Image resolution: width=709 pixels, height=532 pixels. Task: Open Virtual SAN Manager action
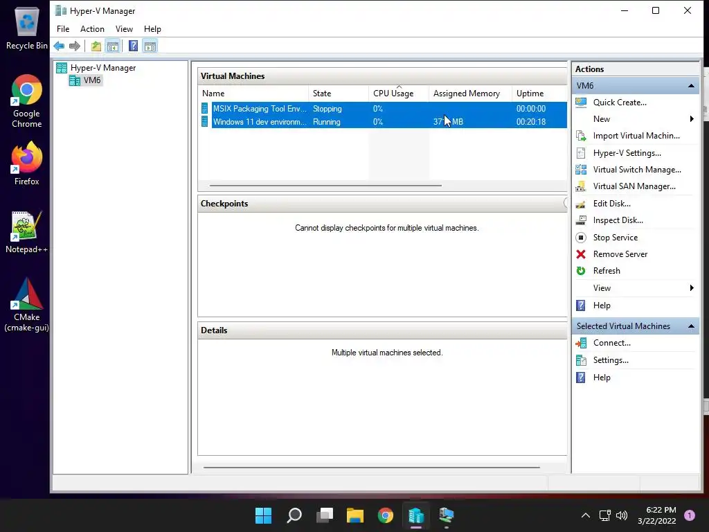tap(634, 186)
